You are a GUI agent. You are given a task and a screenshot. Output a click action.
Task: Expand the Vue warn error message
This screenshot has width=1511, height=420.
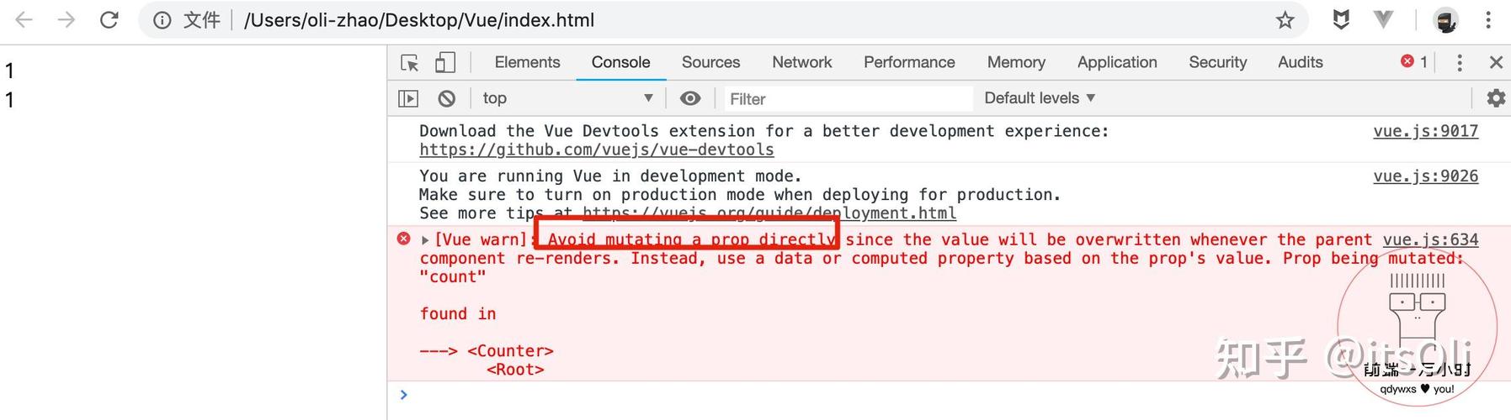click(x=425, y=240)
